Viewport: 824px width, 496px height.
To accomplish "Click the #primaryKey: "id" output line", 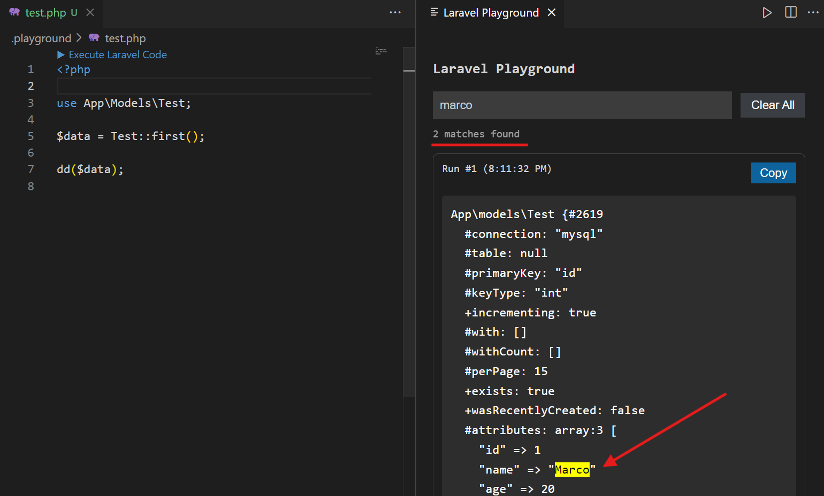I will pos(523,273).
